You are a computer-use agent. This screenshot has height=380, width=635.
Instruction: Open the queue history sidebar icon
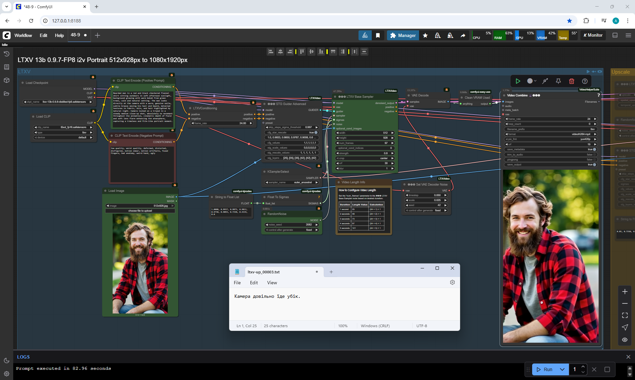(x=7, y=54)
